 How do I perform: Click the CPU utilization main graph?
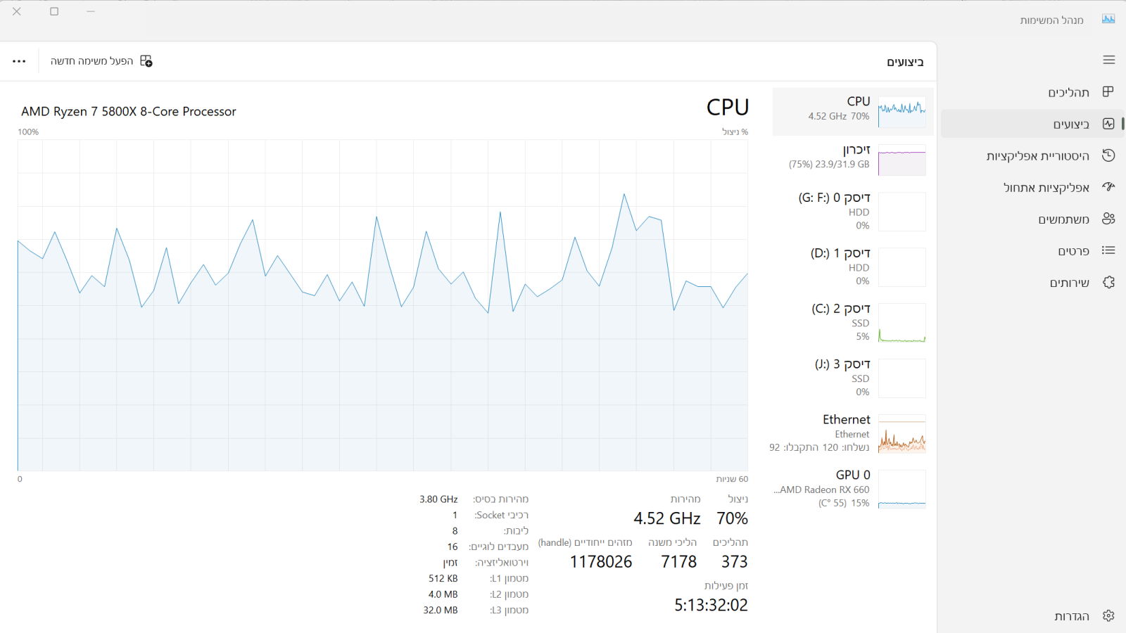(x=383, y=305)
